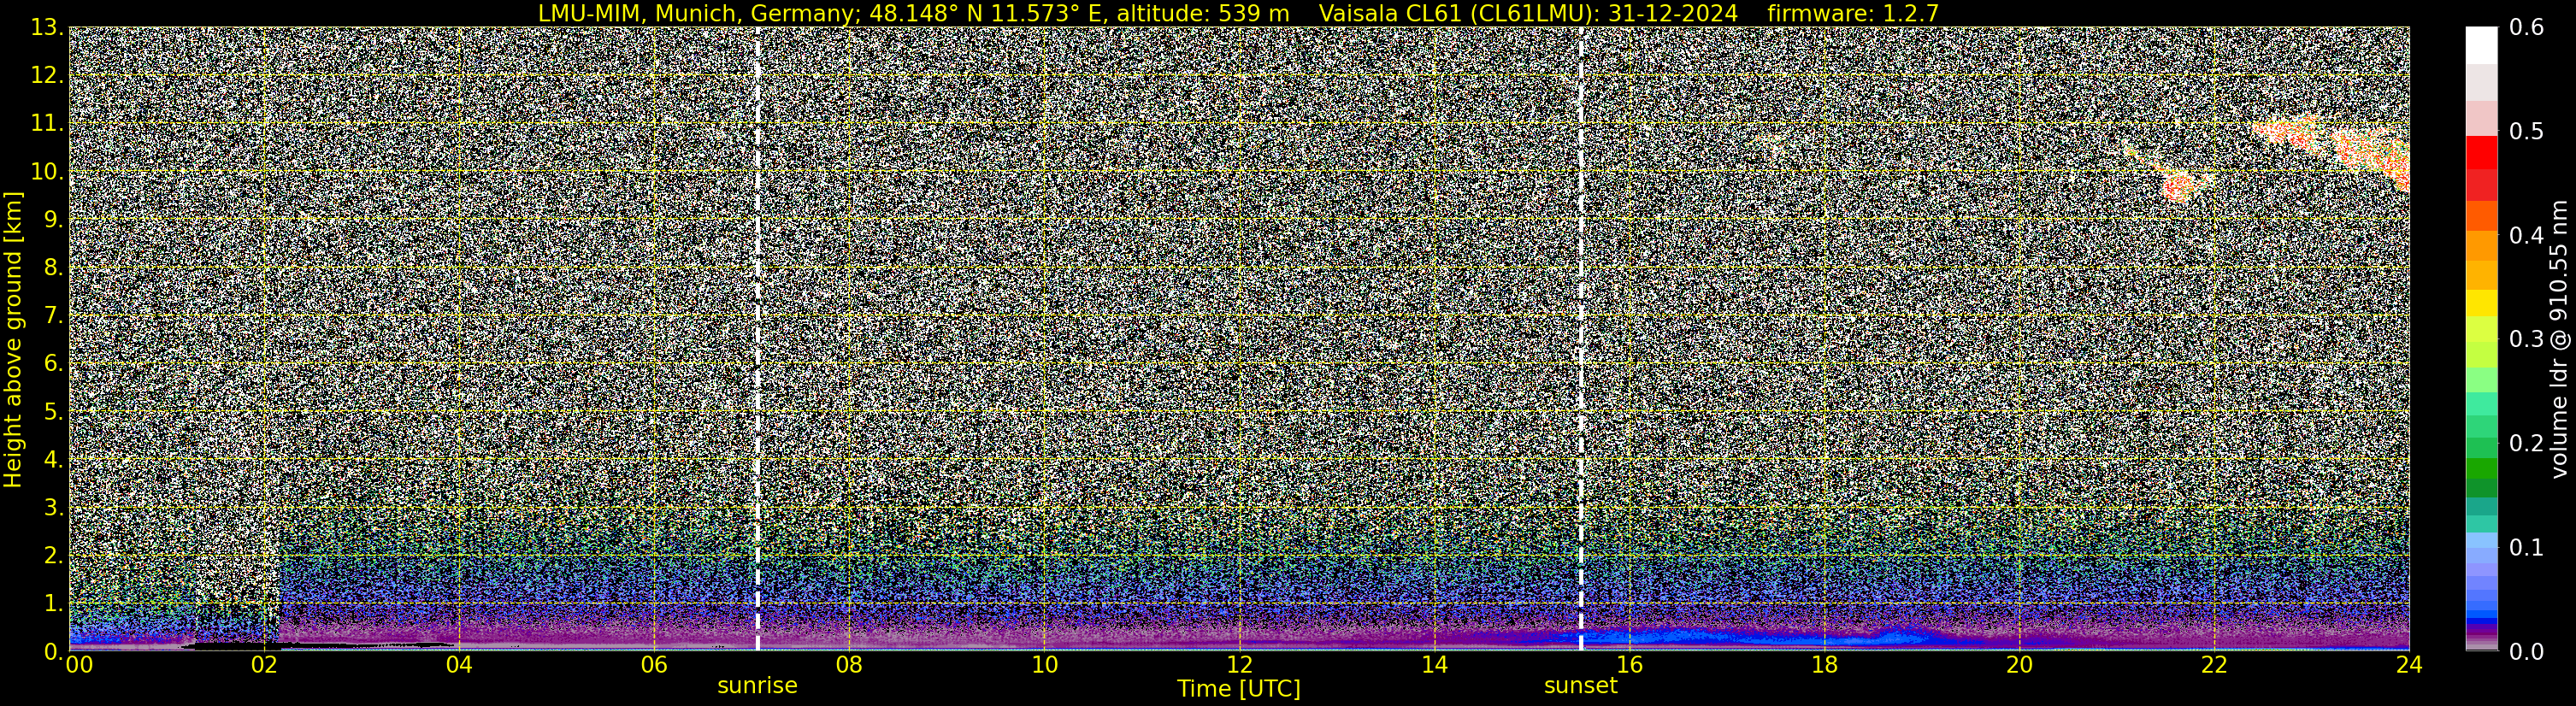Click the height axis tick '5.'
The height and width of the screenshot is (706, 2576).
coord(53,412)
